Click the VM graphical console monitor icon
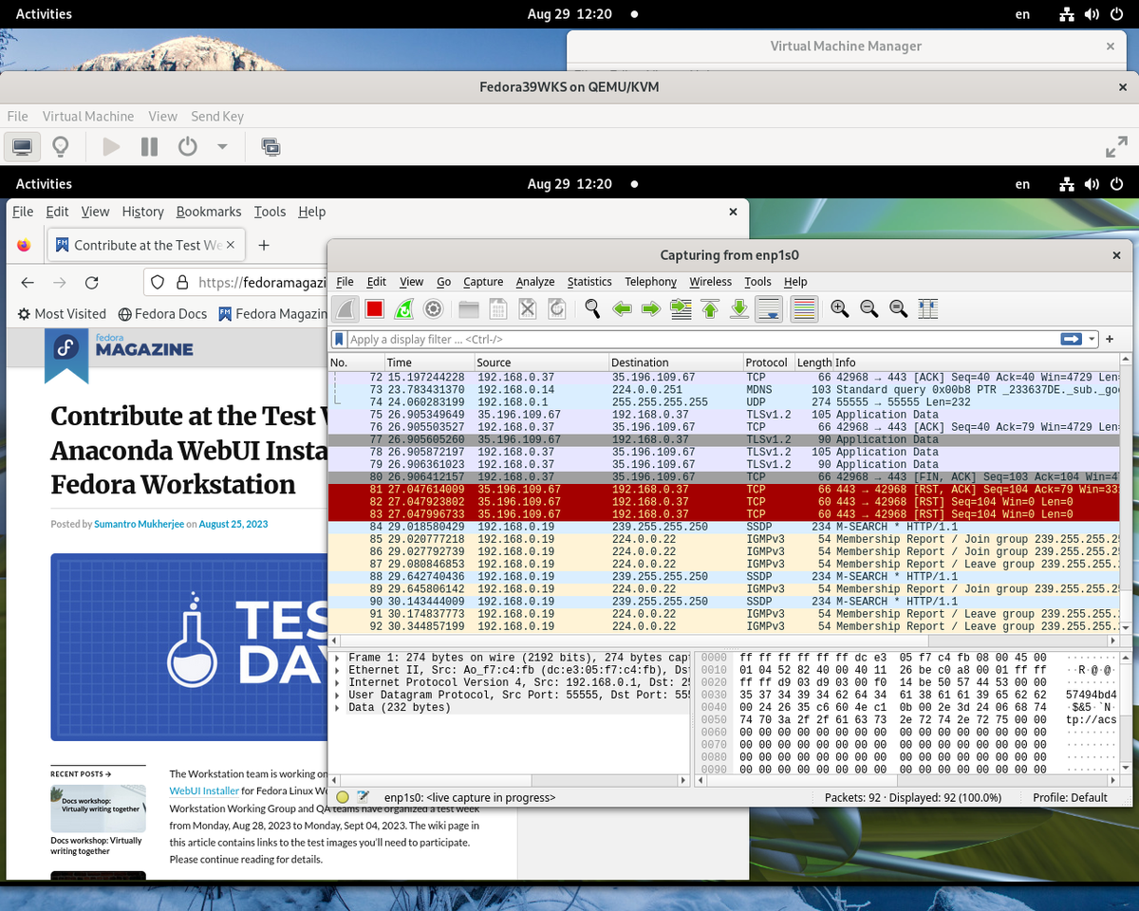 (23, 147)
